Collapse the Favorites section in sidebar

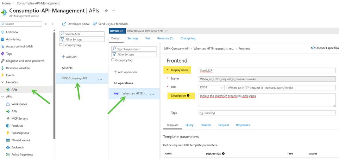[x=3, y=82]
